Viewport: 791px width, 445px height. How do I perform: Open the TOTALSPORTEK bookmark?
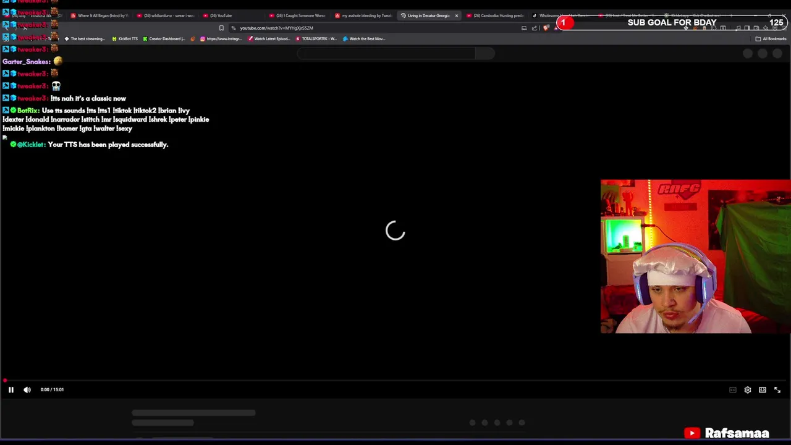point(316,39)
